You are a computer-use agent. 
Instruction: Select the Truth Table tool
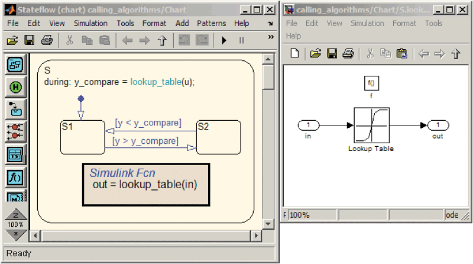click(14, 154)
